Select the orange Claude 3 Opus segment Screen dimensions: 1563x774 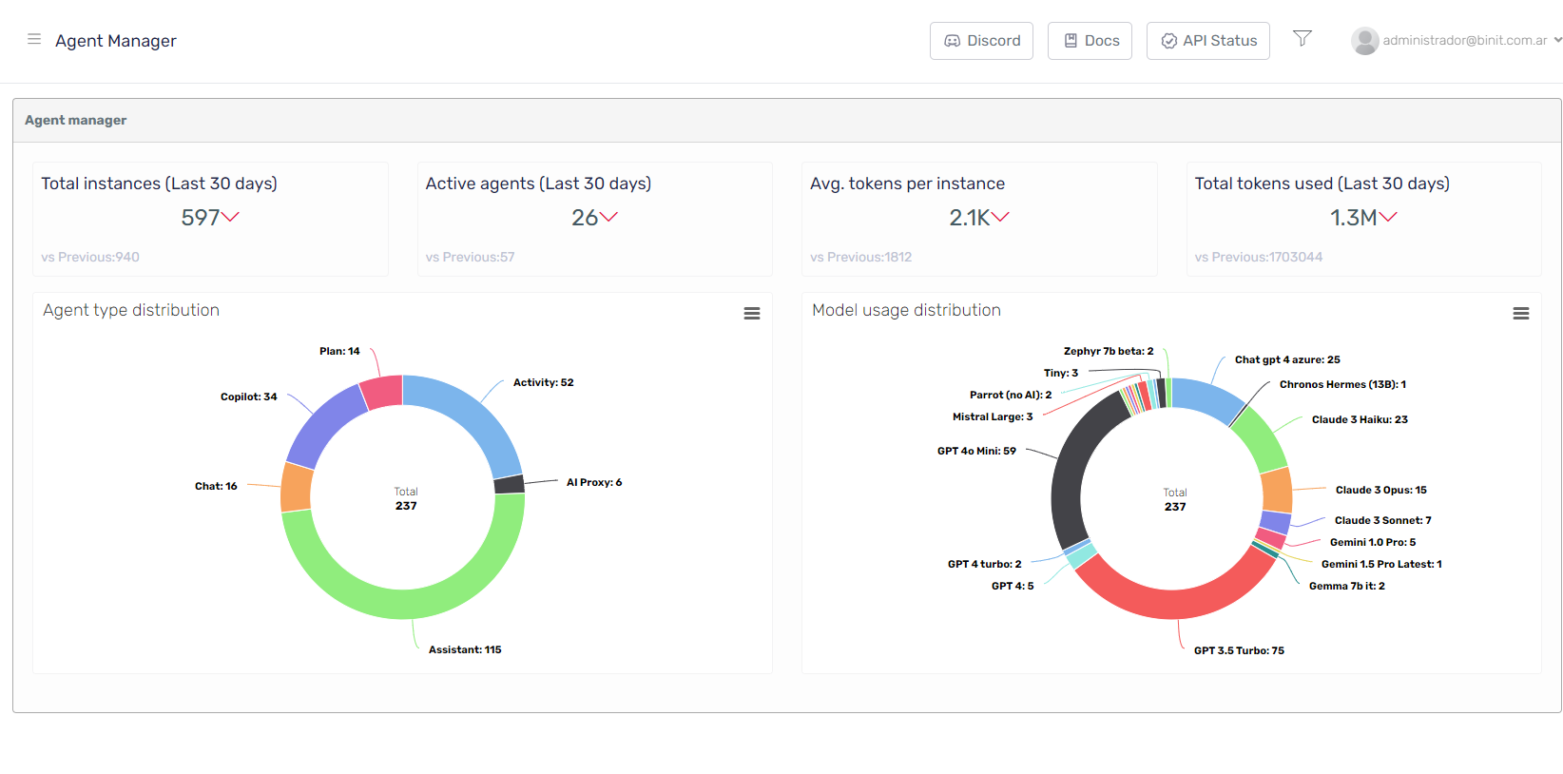[1277, 491]
